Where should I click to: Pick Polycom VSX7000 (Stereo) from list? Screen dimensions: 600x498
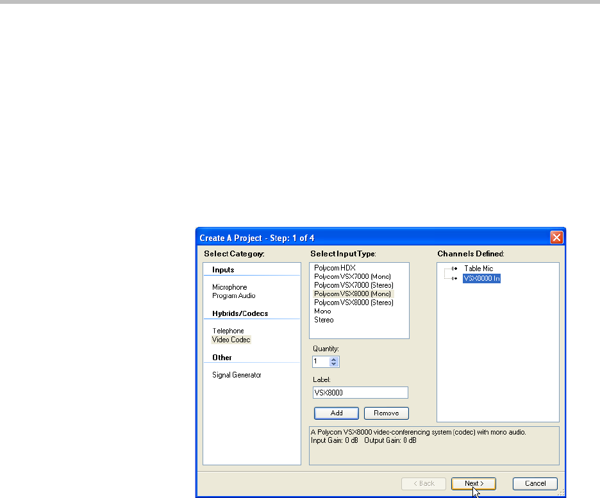coord(353,285)
